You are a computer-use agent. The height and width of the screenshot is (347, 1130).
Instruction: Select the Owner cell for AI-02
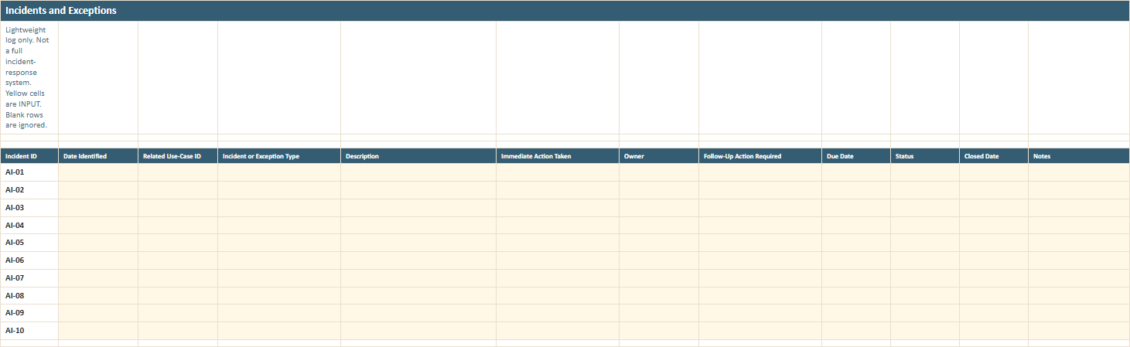(x=659, y=190)
